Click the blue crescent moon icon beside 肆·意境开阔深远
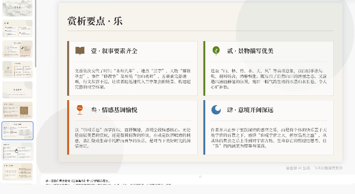 click(216, 110)
